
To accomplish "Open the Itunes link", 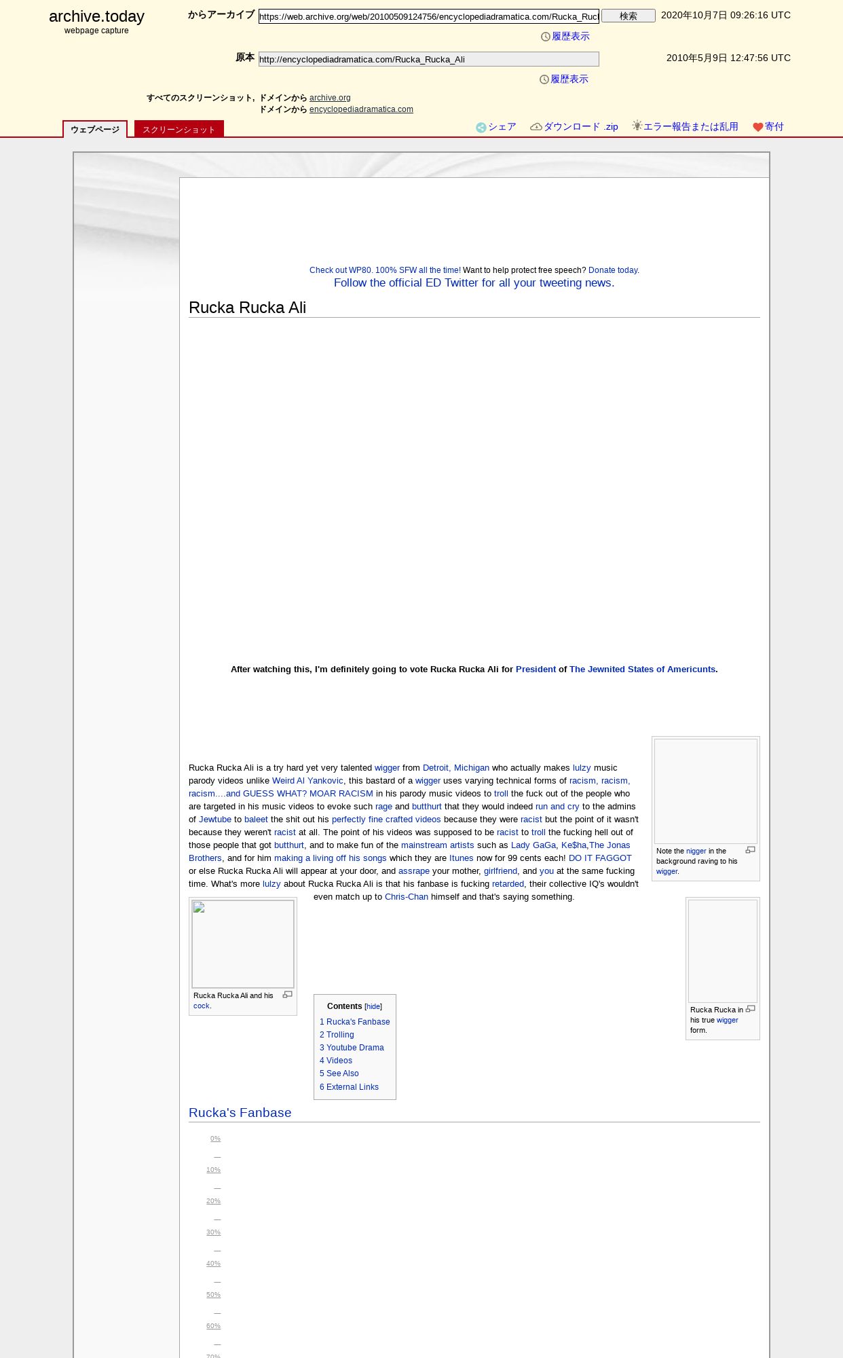I will [x=462, y=858].
